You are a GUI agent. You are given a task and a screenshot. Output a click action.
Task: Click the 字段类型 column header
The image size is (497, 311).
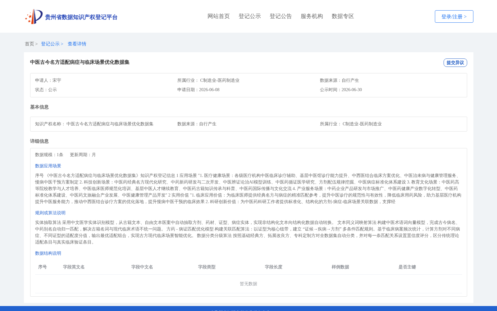click(207, 267)
